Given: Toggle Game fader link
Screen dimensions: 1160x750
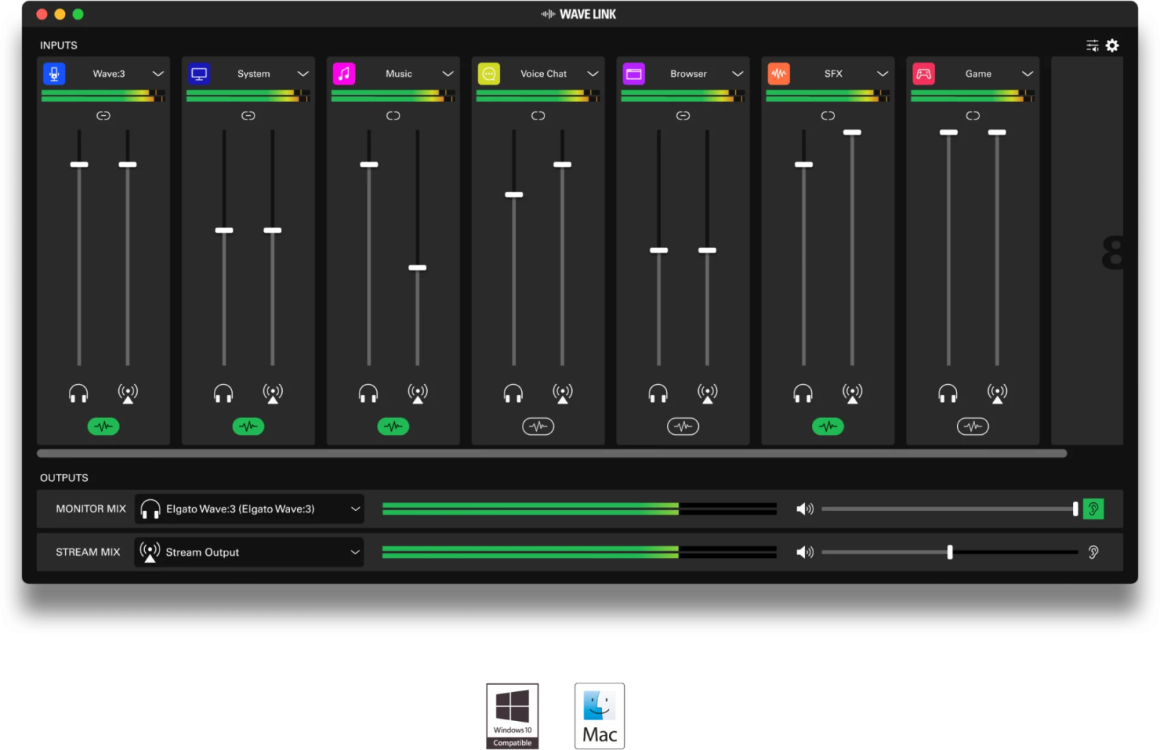Looking at the screenshot, I should coord(974,115).
